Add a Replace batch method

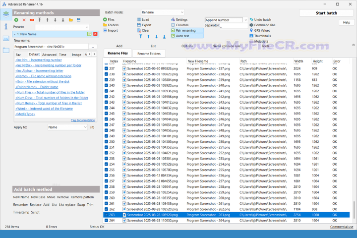(x=36, y=204)
